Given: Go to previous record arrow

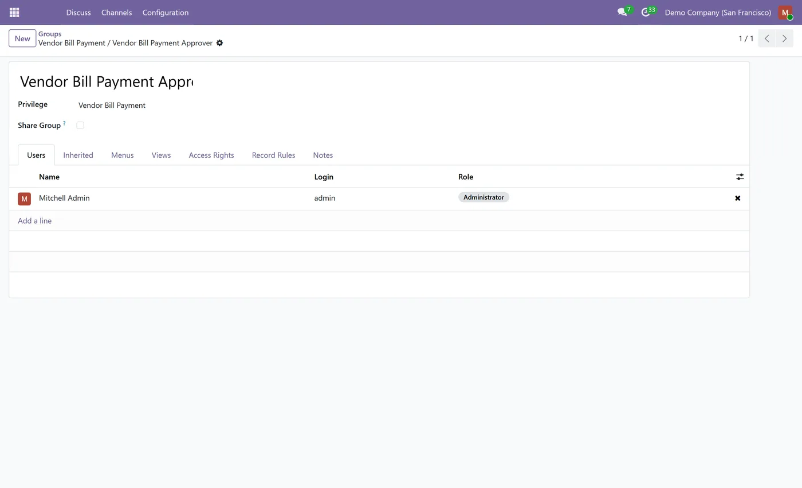Looking at the screenshot, I should [767, 38].
